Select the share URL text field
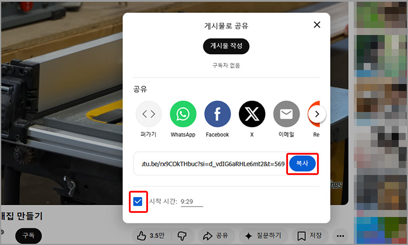 pyautogui.click(x=212, y=164)
